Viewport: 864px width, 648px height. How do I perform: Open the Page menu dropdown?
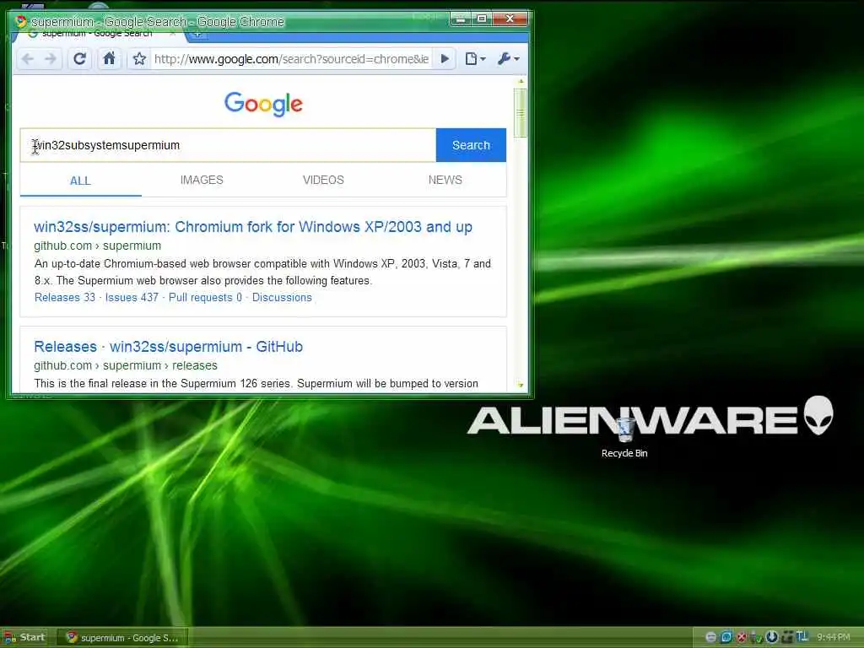475,59
